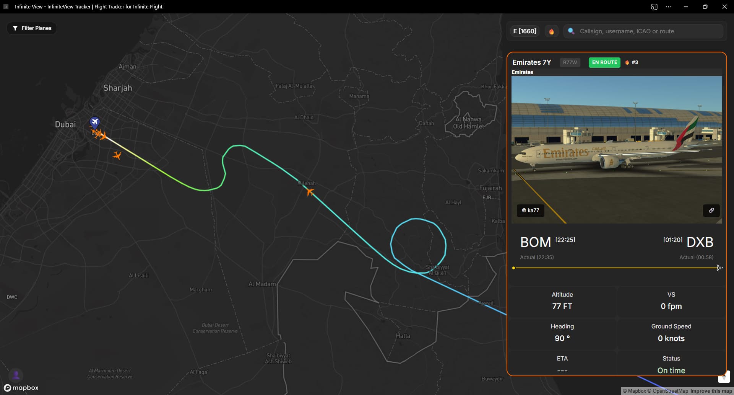Select the blue airport pin near Dubai
This screenshot has width=734, height=395.
94,122
